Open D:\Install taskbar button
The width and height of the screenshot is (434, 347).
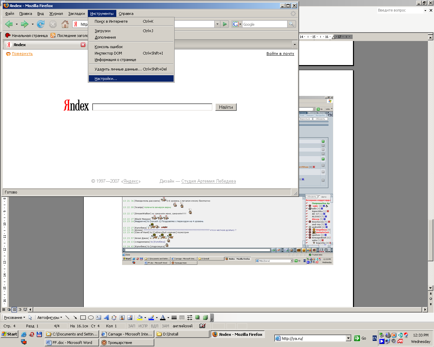[x=182, y=334]
